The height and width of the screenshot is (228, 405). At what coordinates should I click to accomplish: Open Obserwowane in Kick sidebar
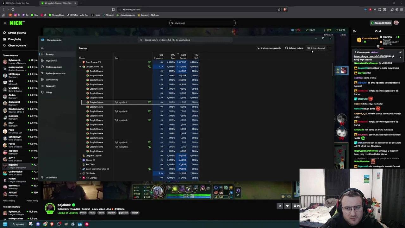[14, 46]
